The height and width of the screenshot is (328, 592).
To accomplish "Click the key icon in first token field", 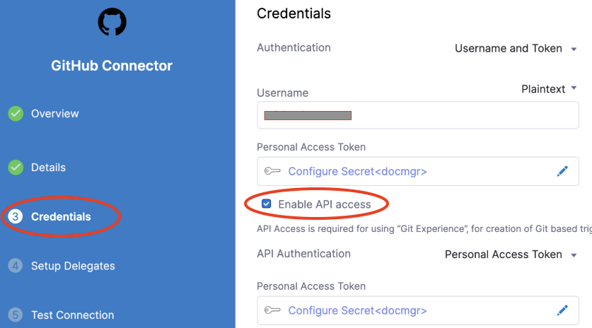I will click(x=272, y=171).
